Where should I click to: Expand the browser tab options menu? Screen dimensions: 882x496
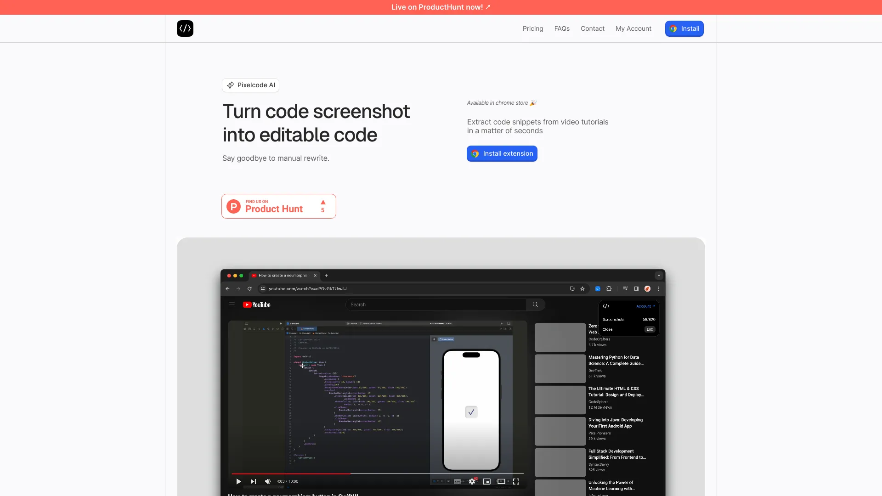[x=658, y=275]
